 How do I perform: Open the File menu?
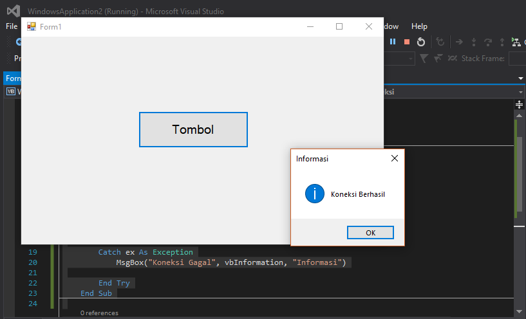point(12,26)
